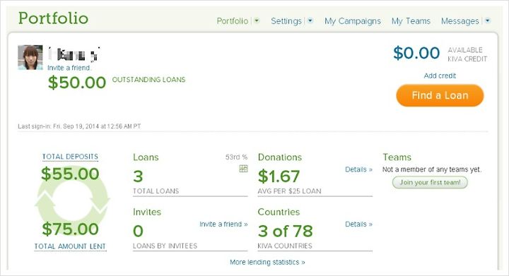509x276 pixels.
Task: Expand the Settings dropdown arrow
Action: tap(310, 20)
